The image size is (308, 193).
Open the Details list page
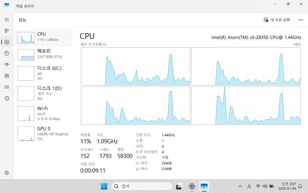(x=7, y=87)
